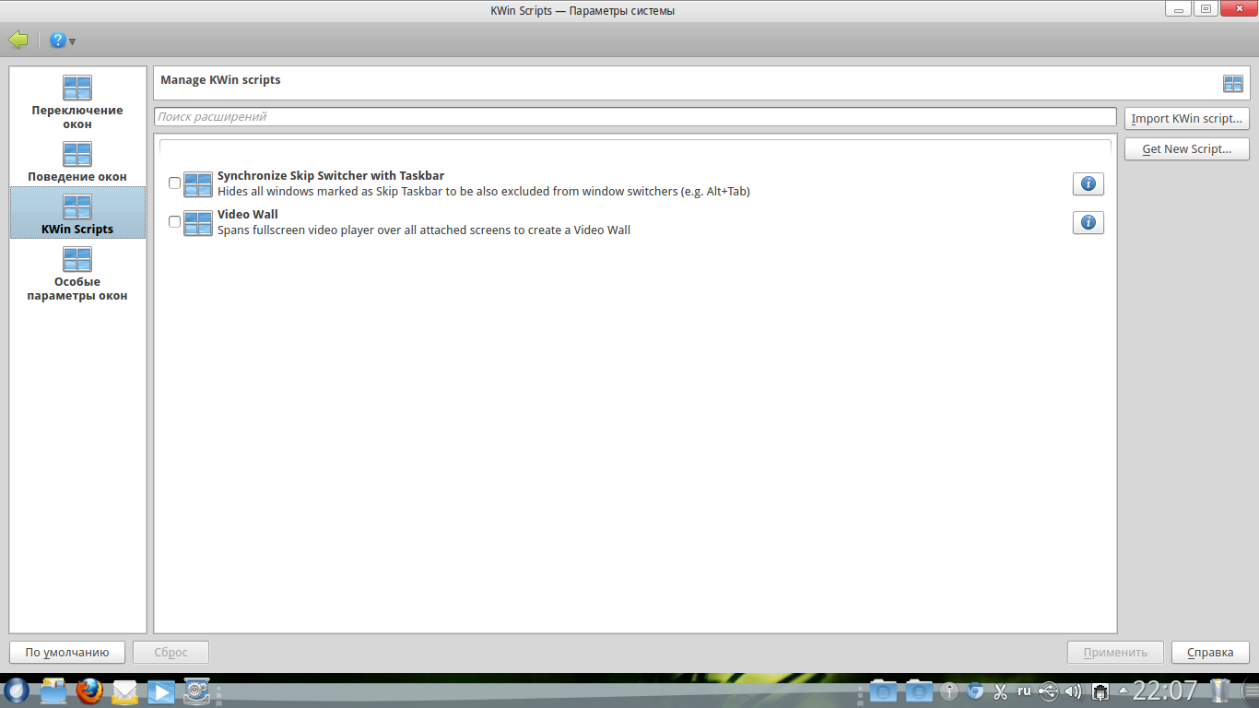The width and height of the screenshot is (1259, 708).
Task: Click the По умолчанию defaults button
Action: coord(67,653)
